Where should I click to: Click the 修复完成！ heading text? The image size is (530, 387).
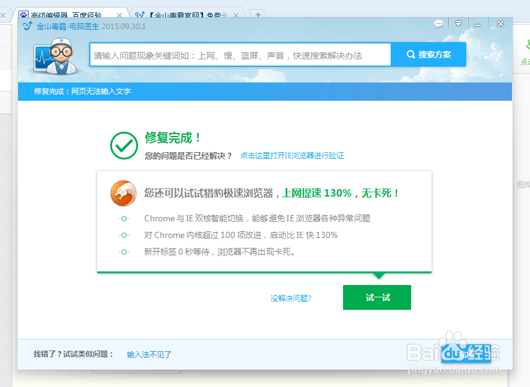coord(173,138)
